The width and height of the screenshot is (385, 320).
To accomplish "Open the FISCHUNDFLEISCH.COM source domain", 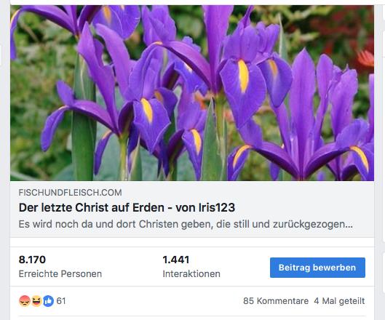I will click(70, 193).
